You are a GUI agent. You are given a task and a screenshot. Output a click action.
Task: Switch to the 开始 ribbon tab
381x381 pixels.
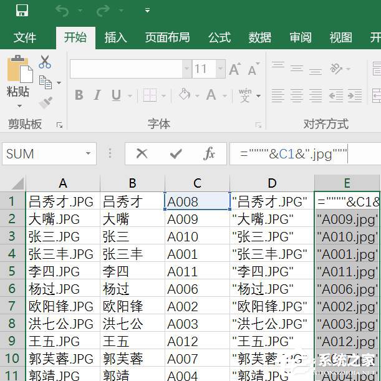[x=75, y=37]
